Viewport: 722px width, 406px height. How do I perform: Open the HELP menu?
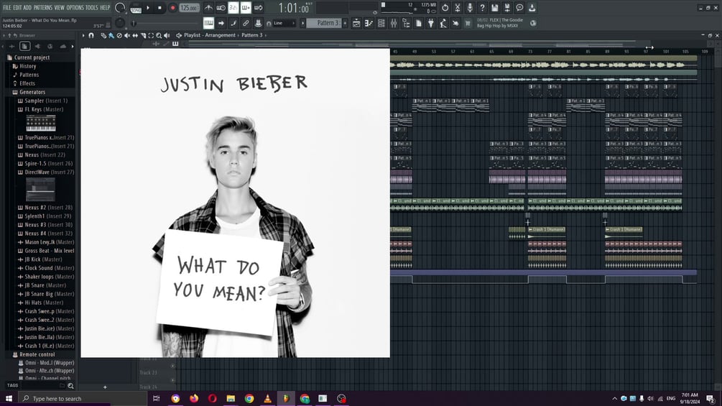[105, 8]
